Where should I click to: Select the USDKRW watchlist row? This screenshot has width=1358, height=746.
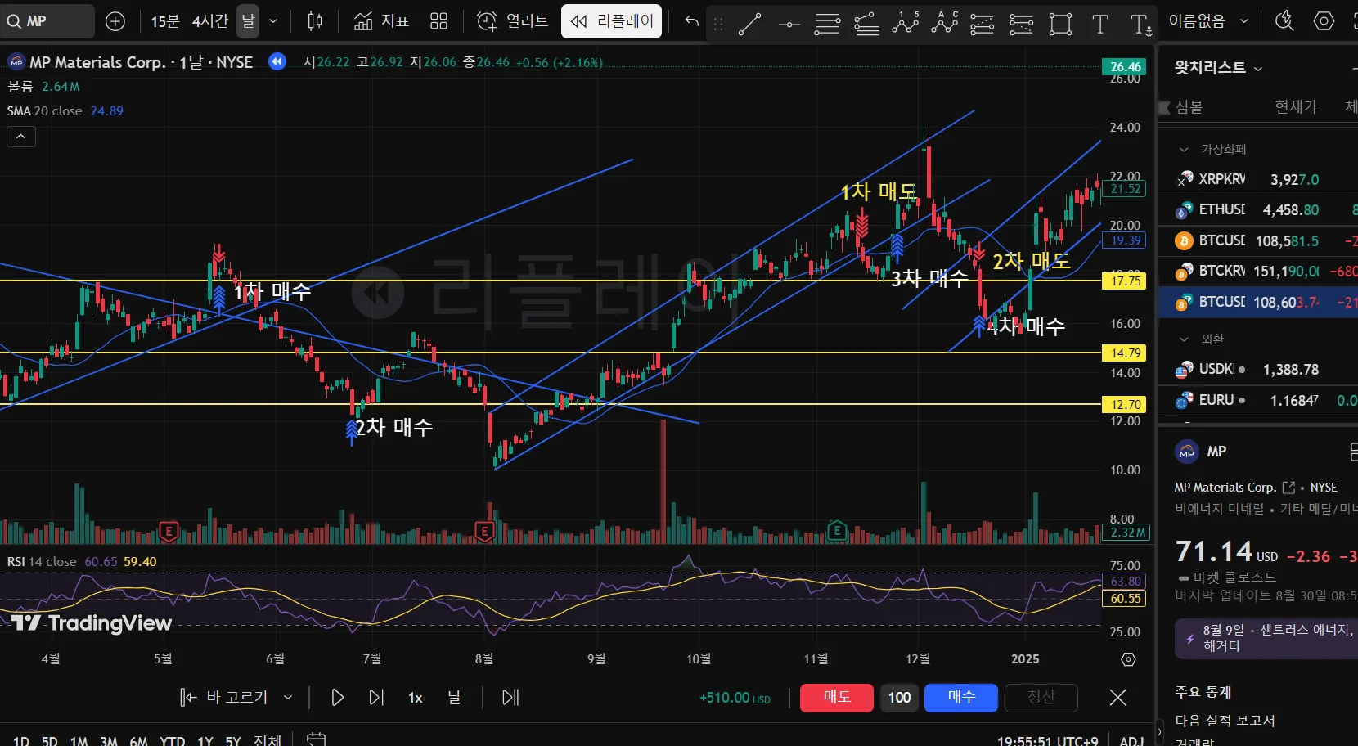pyautogui.click(x=1258, y=370)
